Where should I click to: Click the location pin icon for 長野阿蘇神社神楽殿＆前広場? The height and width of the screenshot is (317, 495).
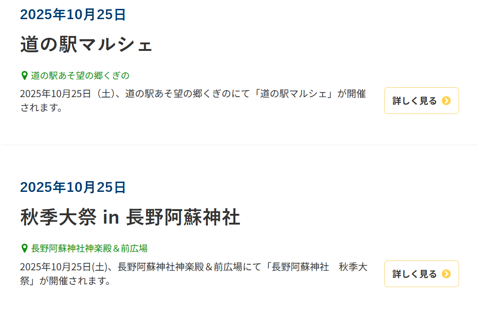click(24, 248)
